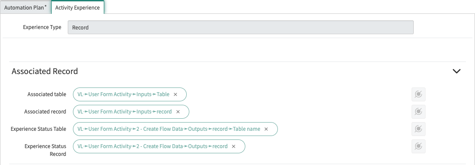Remove the Table name data pill
This screenshot has height=165, width=475.
click(x=266, y=129)
